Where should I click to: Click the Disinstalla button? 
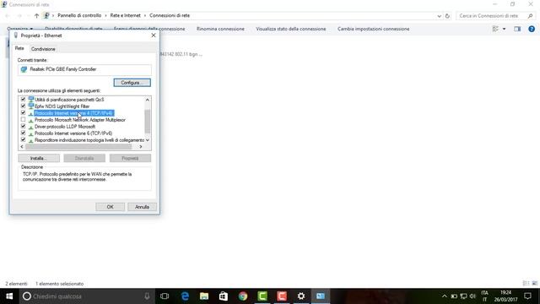[84, 158]
